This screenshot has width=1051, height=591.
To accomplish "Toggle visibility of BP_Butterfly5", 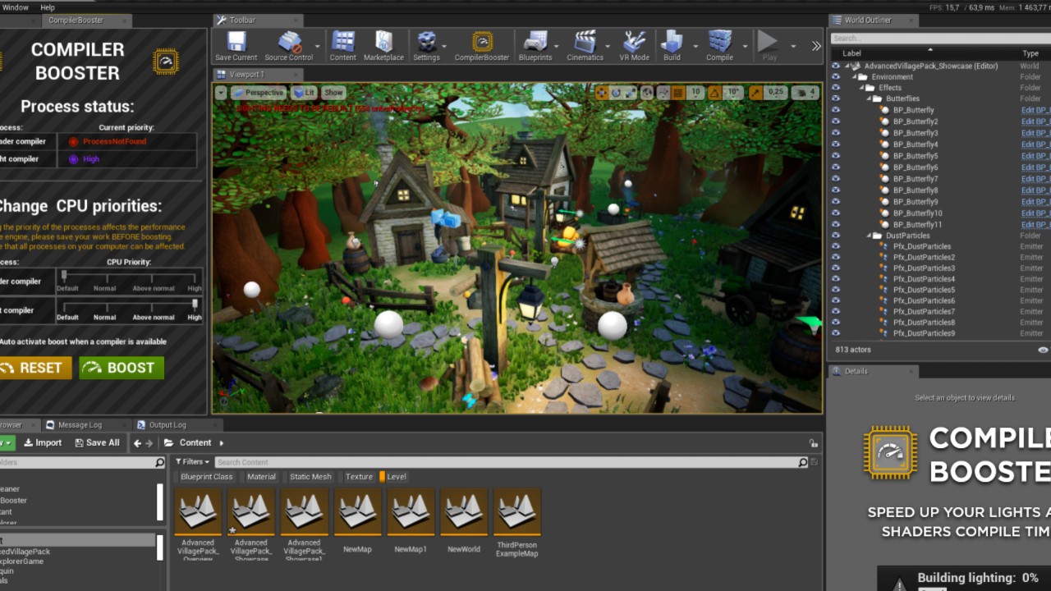I will coord(836,156).
